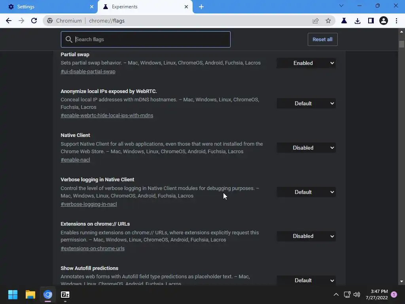Viewport: 405px width, 304px height.
Task: Toggle the side panel icon
Action: tap(371, 21)
